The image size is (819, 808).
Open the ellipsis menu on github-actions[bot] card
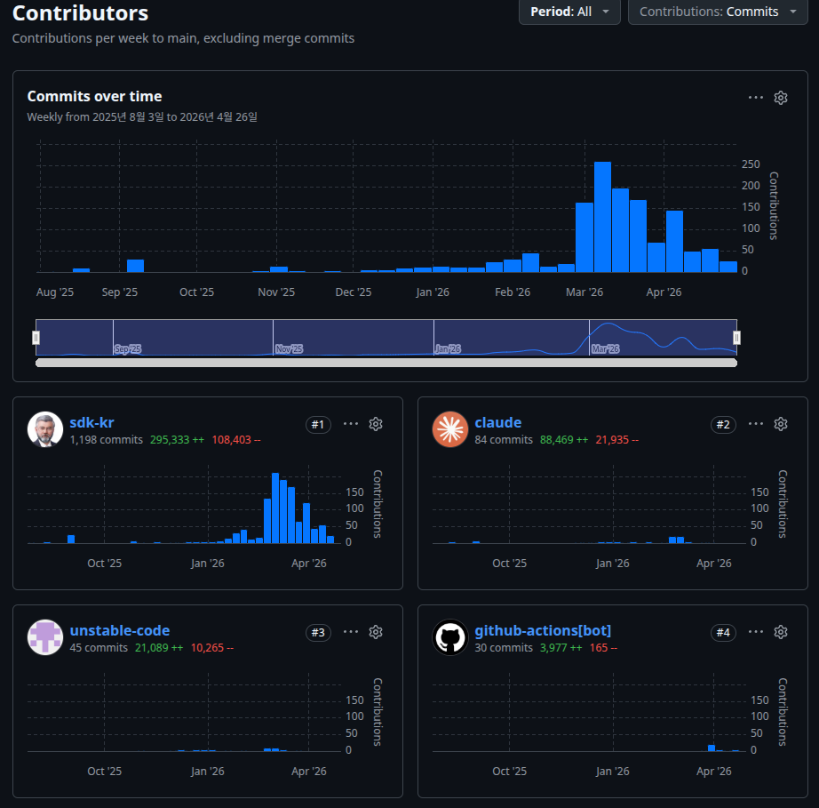click(755, 632)
